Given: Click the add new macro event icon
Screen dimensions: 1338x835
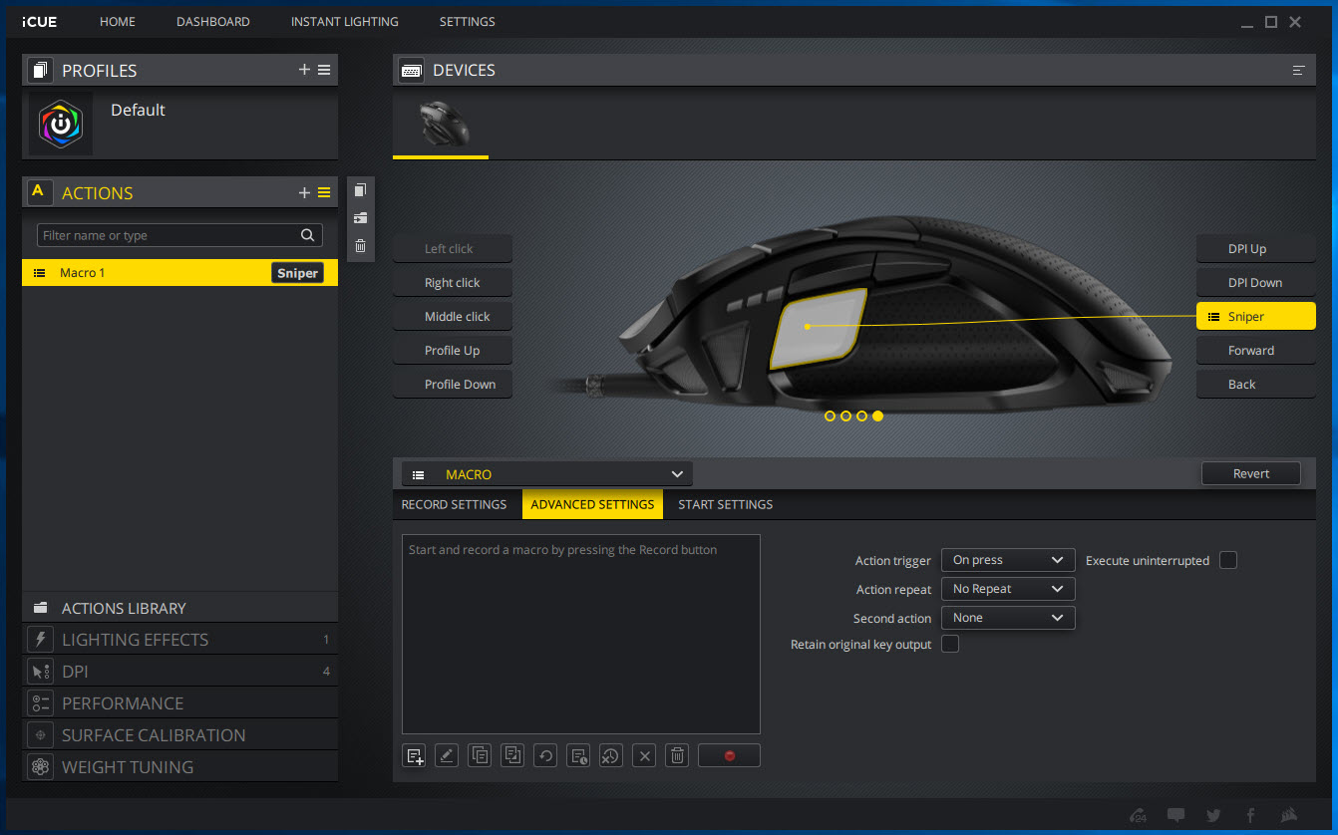Looking at the screenshot, I should coord(415,755).
